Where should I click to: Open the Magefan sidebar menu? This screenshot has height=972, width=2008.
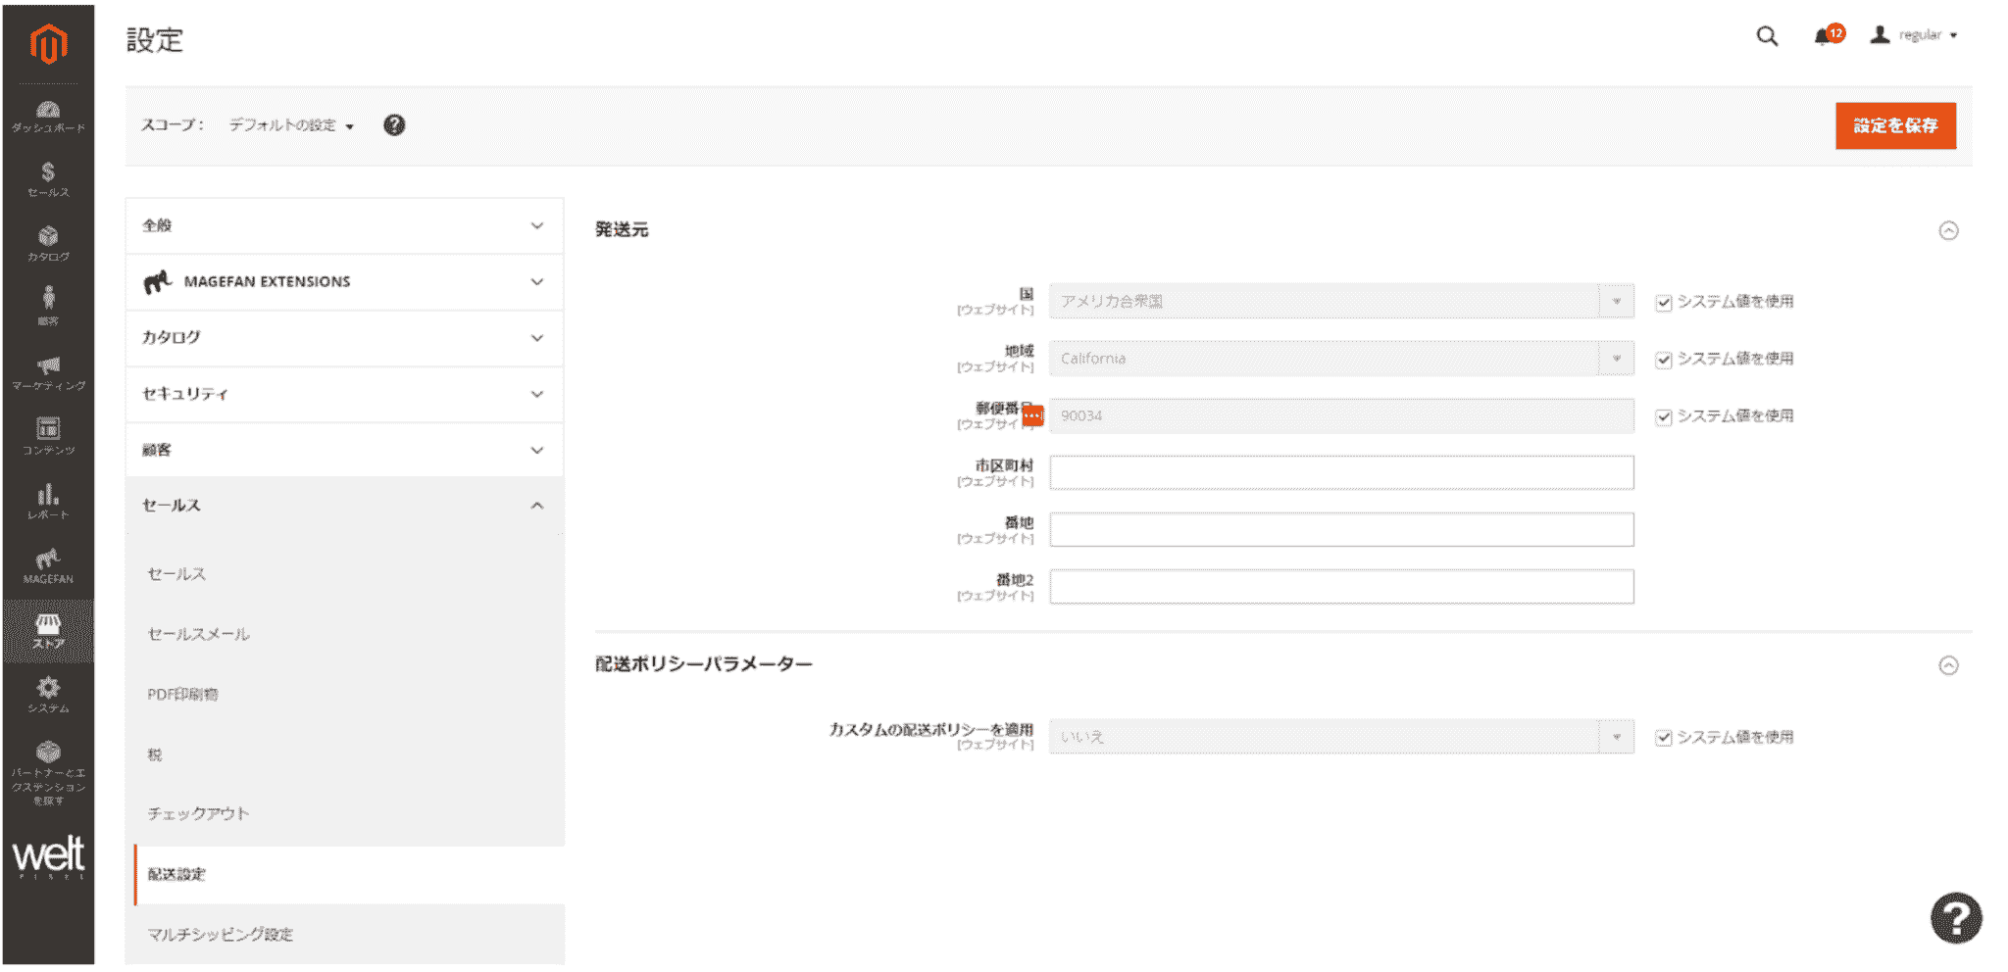point(48,565)
